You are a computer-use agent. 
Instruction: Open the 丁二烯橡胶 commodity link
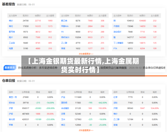(118, 43)
